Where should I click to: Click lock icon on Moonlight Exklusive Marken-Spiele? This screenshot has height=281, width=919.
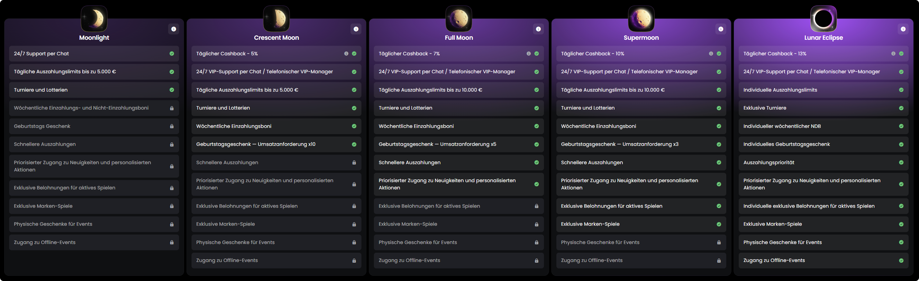click(172, 206)
